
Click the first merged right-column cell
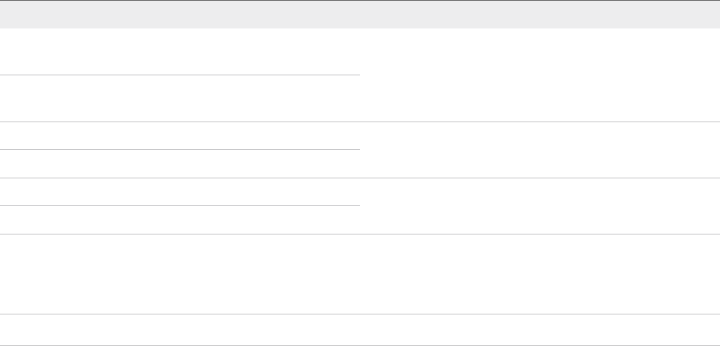(x=540, y=75)
